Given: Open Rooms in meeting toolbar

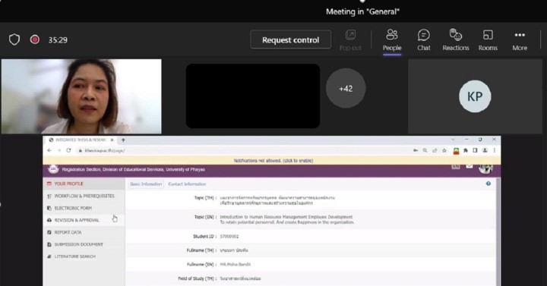Looking at the screenshot, I should pyautogui.click(x=488, y=40).
